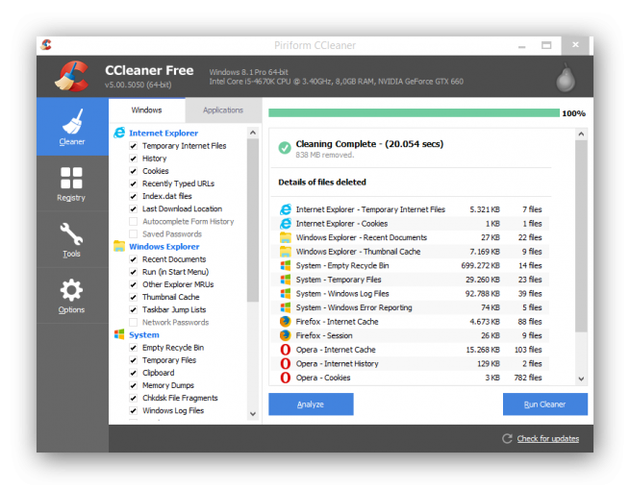Select the System - Empty Recycle Bin result row

point(410,265)
